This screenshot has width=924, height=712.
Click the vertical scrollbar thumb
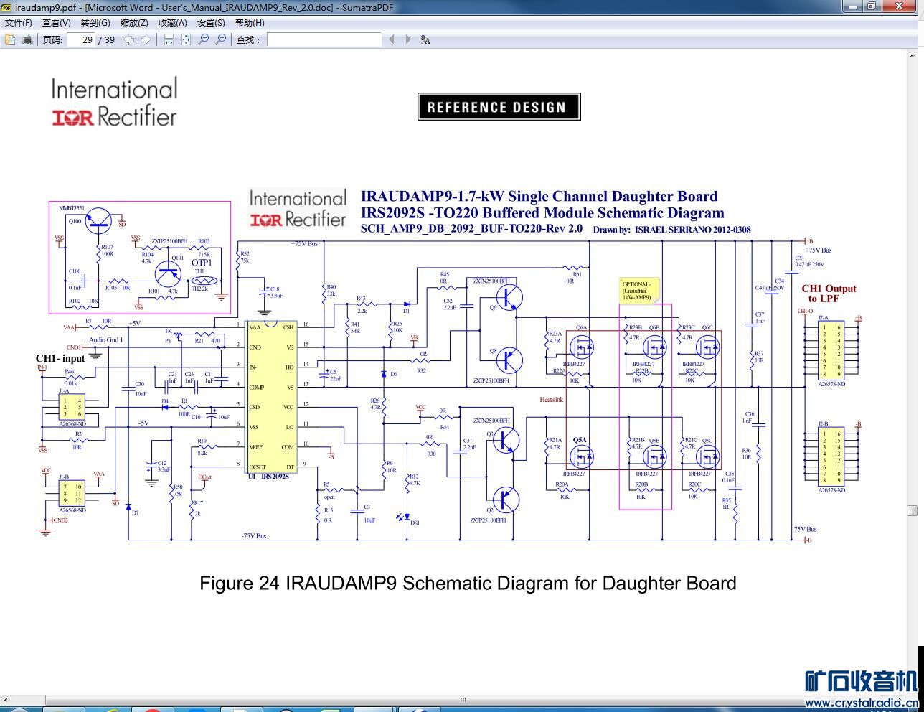[x=913, y=510]
